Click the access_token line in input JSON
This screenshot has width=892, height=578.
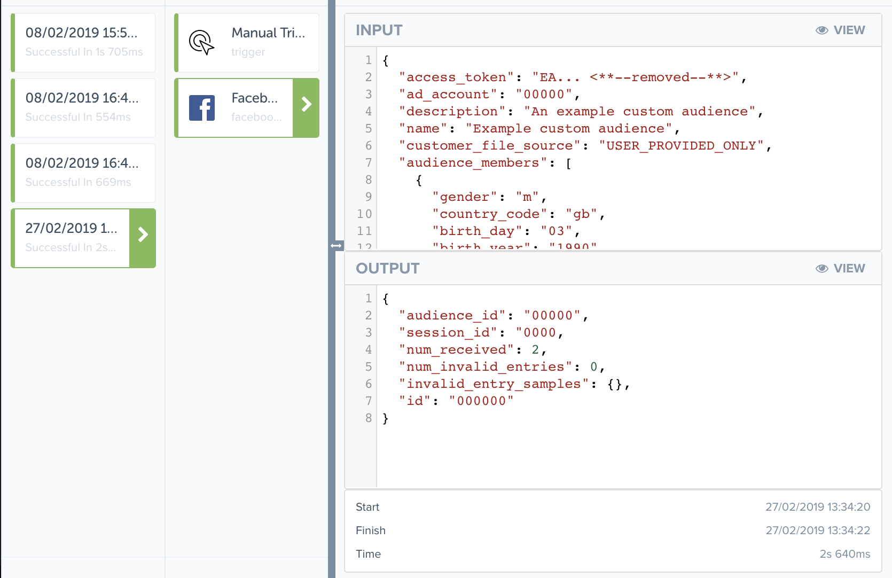coord(572,77)
